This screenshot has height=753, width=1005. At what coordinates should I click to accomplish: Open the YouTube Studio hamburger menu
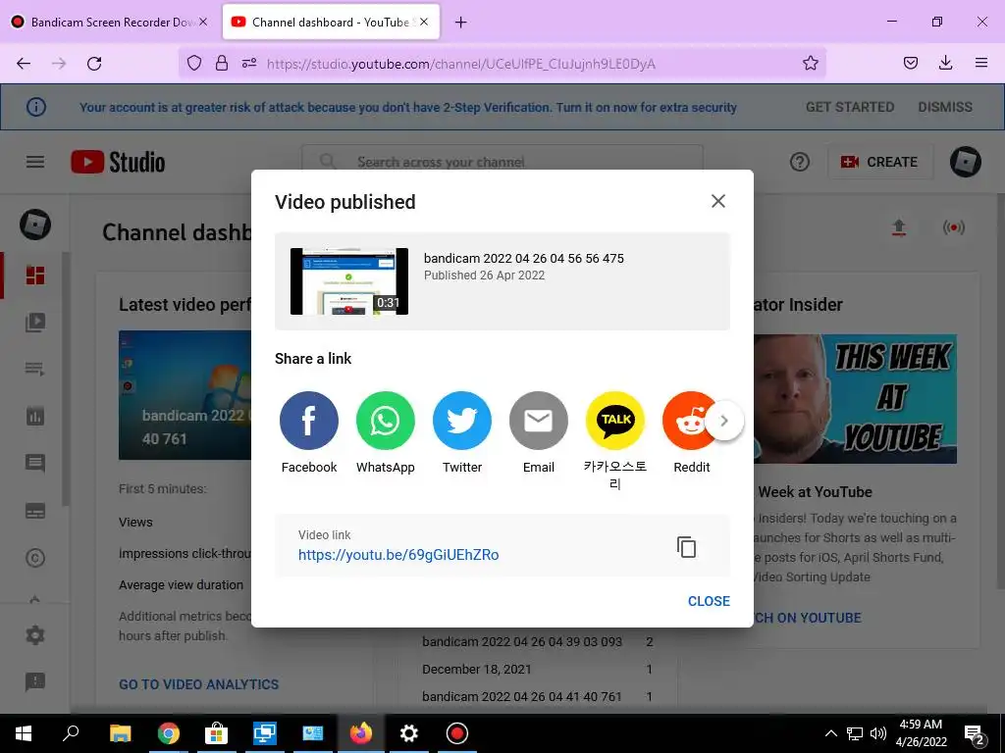pos(35,162)
